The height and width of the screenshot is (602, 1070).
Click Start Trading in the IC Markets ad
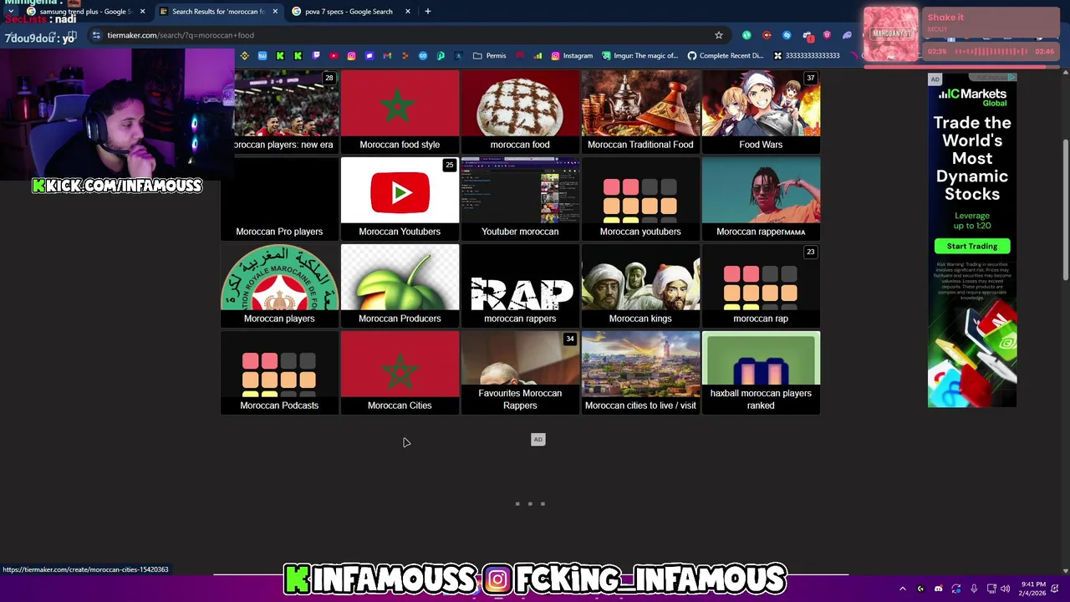(x=972, y=246)
